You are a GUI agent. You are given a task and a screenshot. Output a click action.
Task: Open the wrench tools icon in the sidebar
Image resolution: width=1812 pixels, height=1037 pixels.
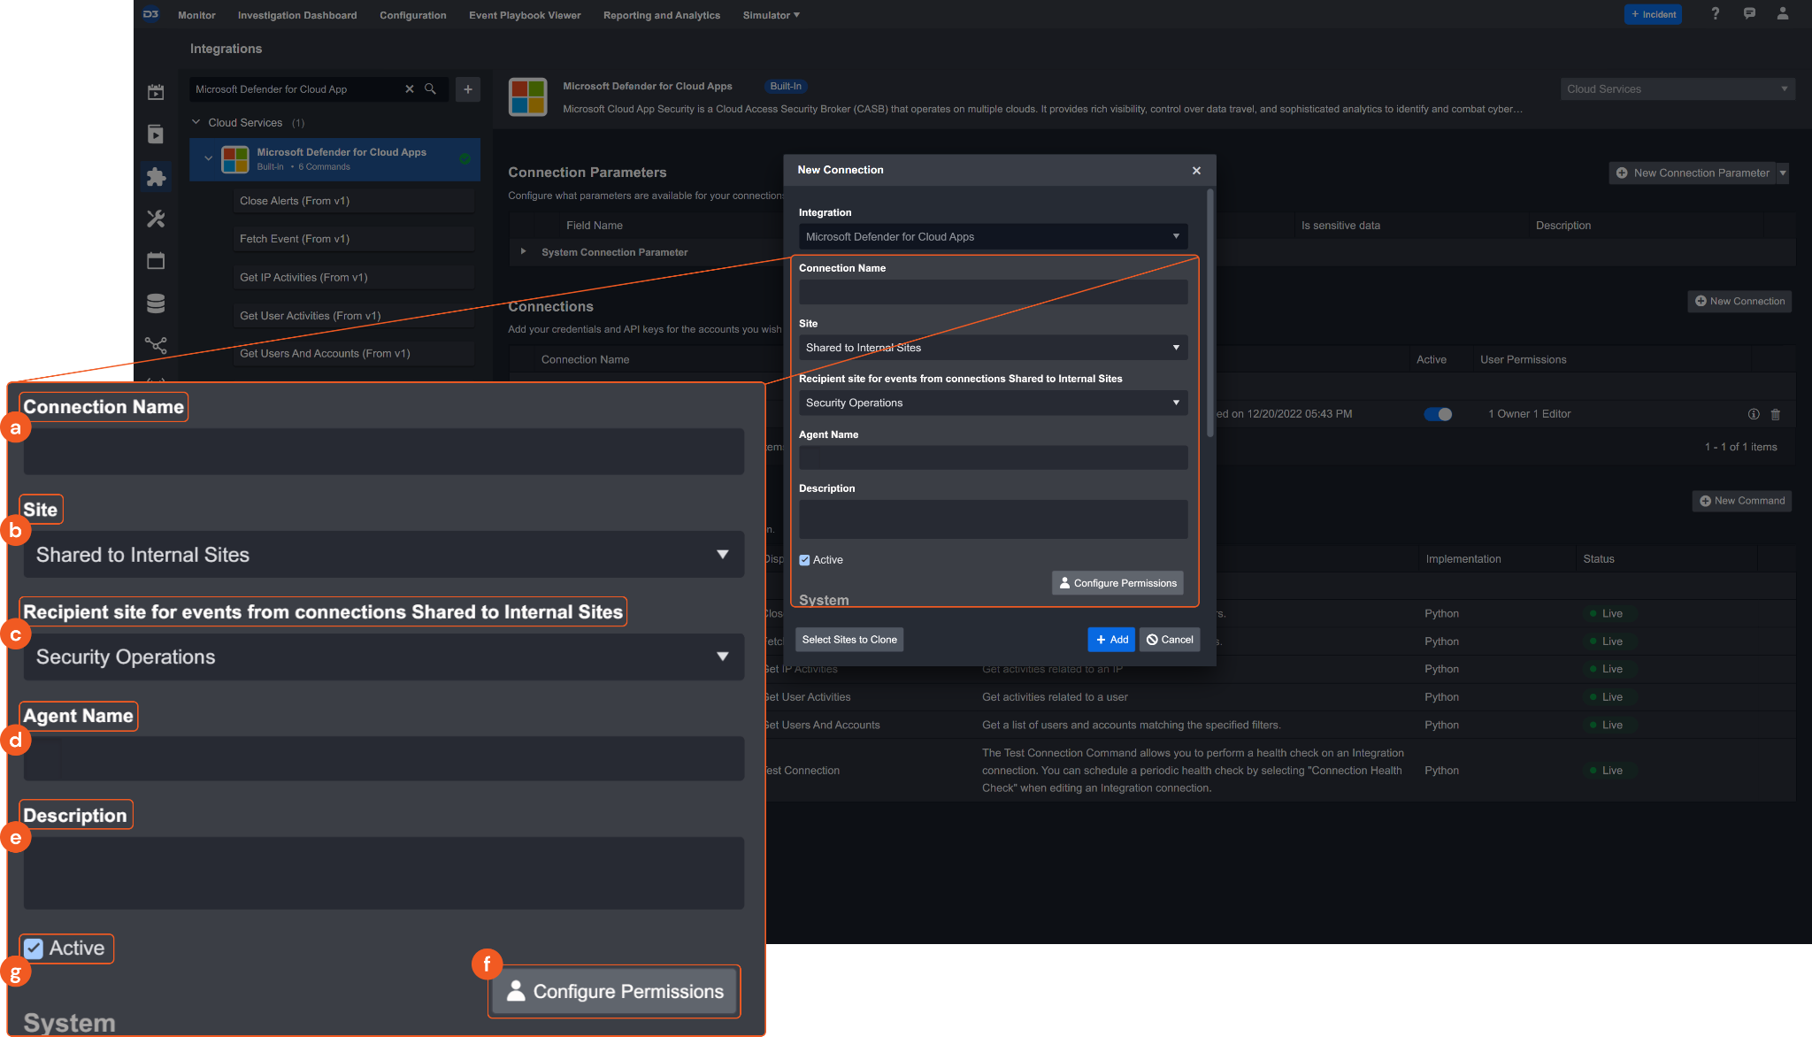click(156, 219)
